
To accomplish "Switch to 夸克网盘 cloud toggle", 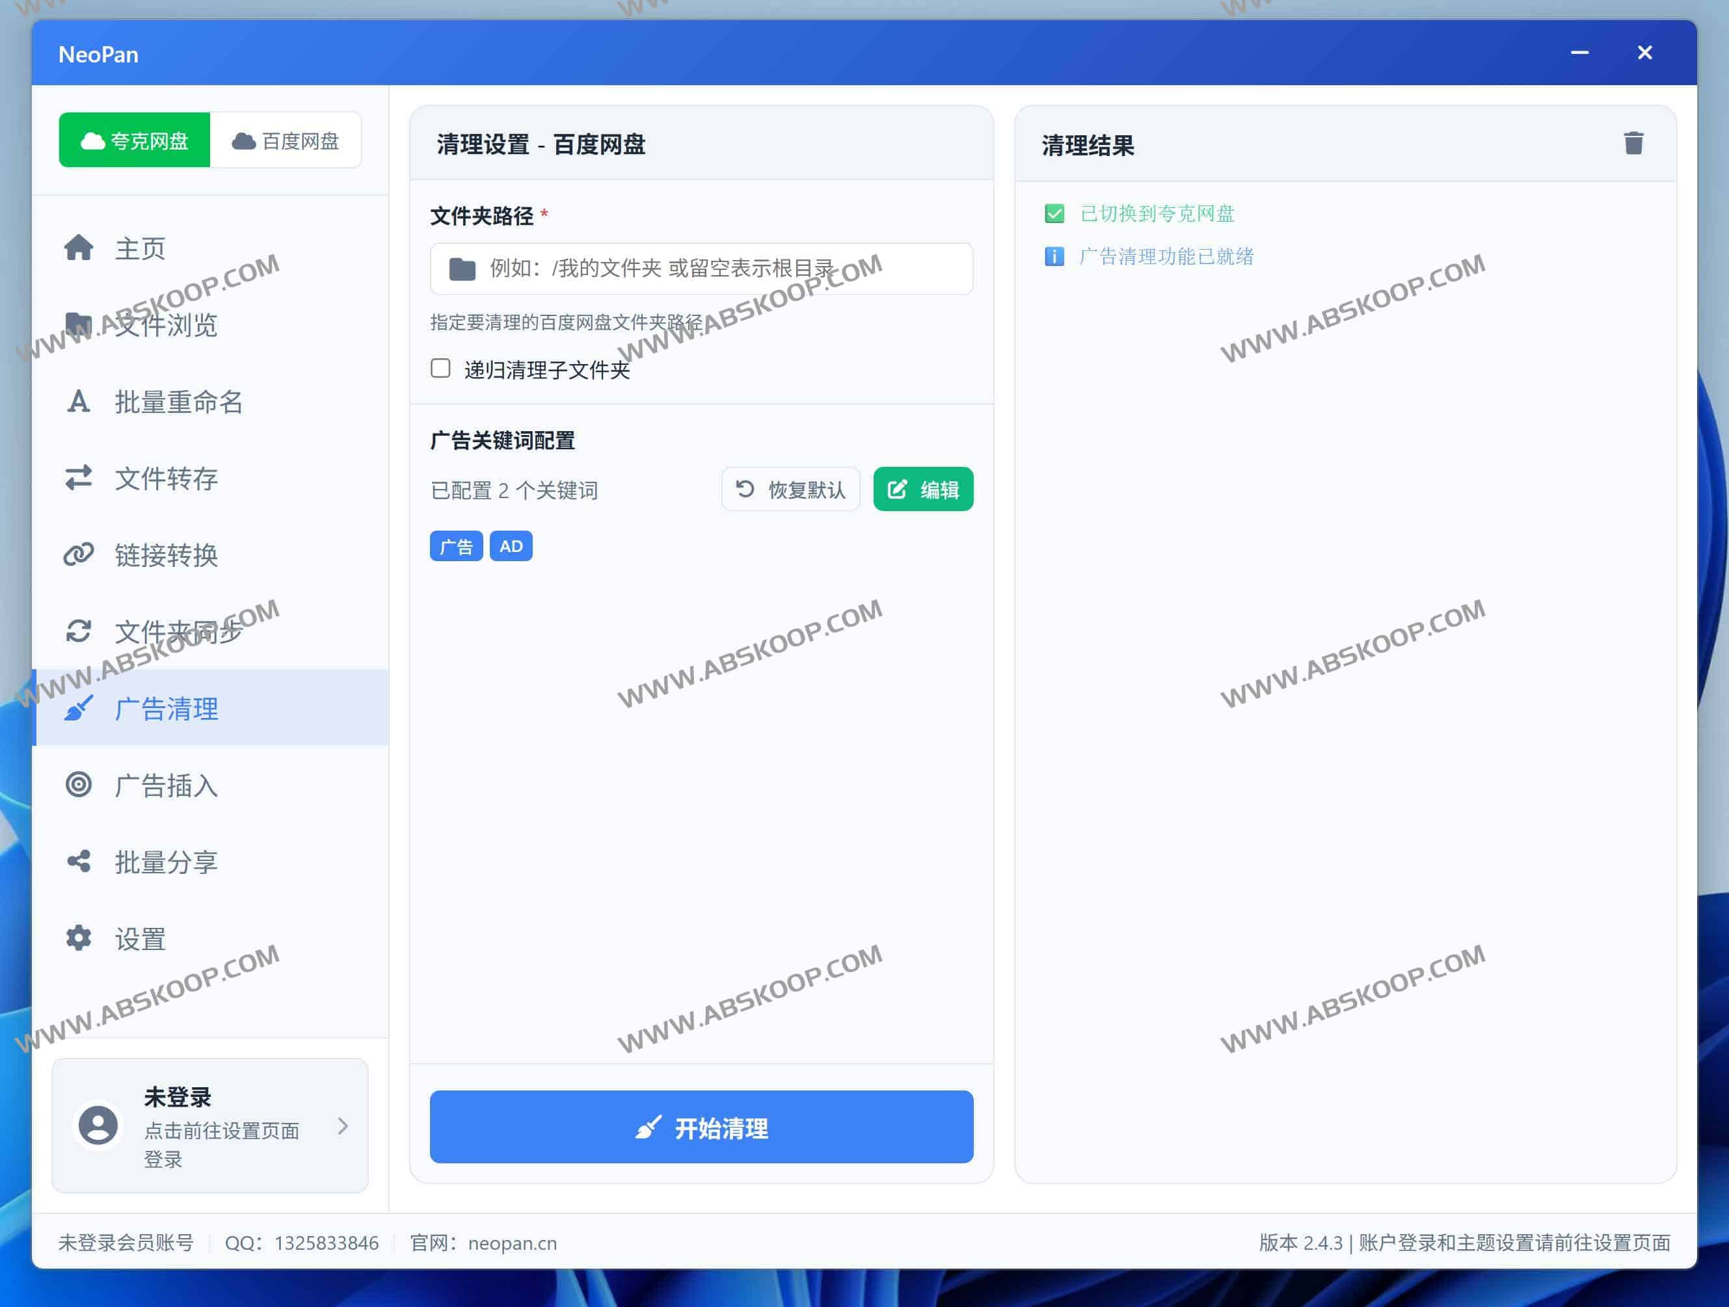I will 135,140.
